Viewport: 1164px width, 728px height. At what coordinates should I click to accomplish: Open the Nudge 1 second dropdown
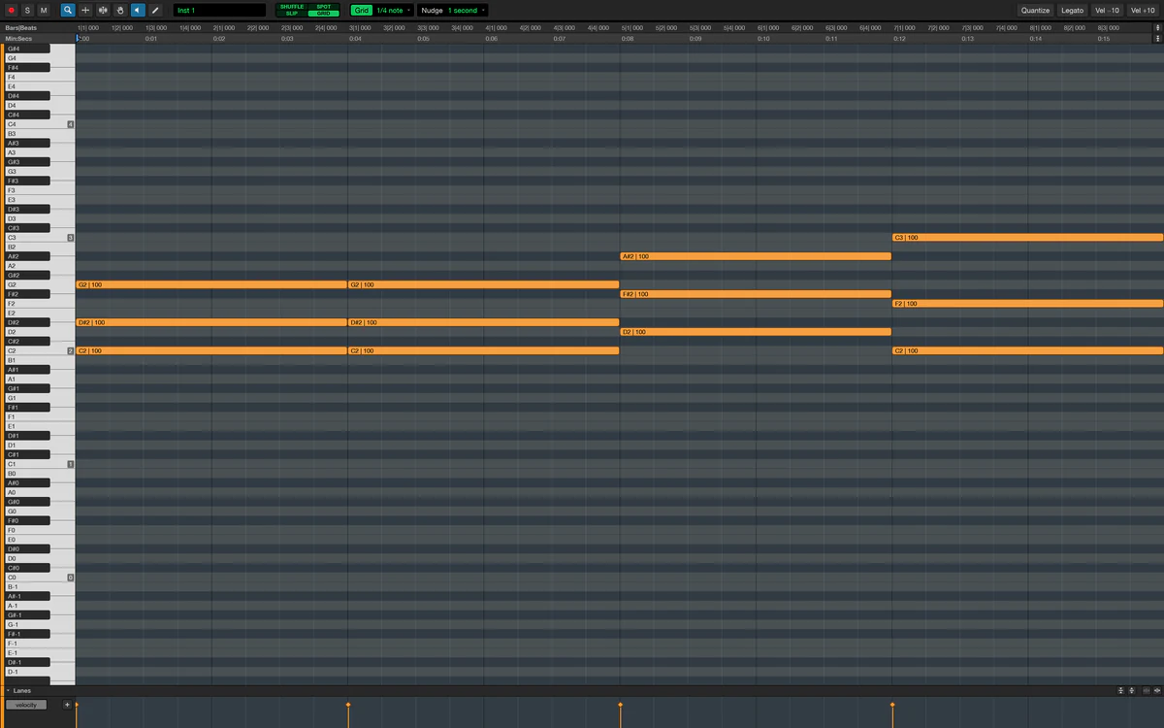[x=467, y=10]
